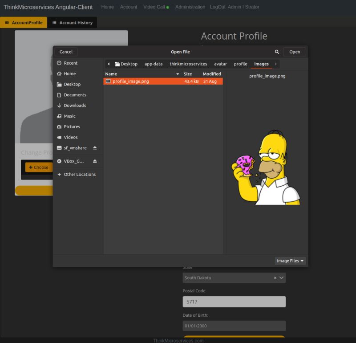
Task: Open the Recent location from the sidebar
Action: click(71, 63)
